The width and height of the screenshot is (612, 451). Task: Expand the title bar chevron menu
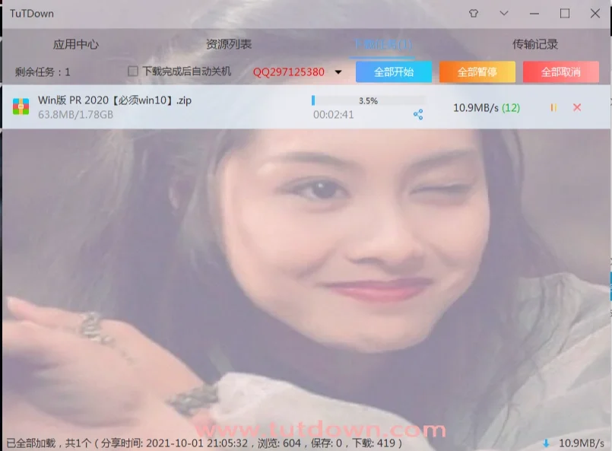click(x=504, y=13)
